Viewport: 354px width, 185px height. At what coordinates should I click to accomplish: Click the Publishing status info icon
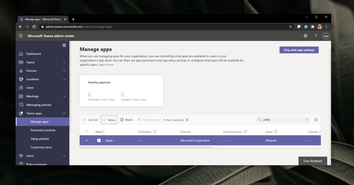(245, 132)
